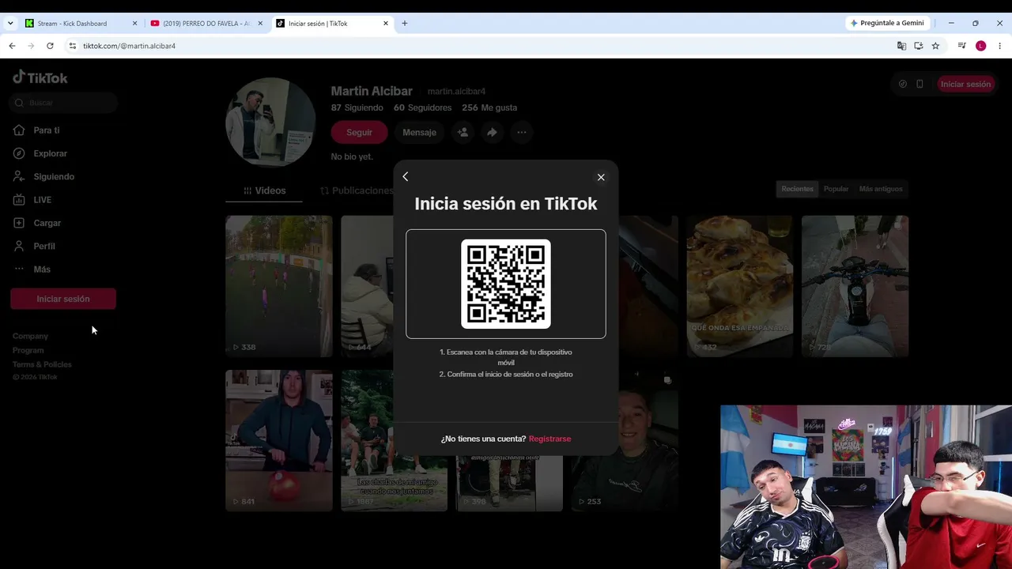Select the Videos tab on the profile
Image resolution: width=1012 pixels, height=569 pixels.
264,190
